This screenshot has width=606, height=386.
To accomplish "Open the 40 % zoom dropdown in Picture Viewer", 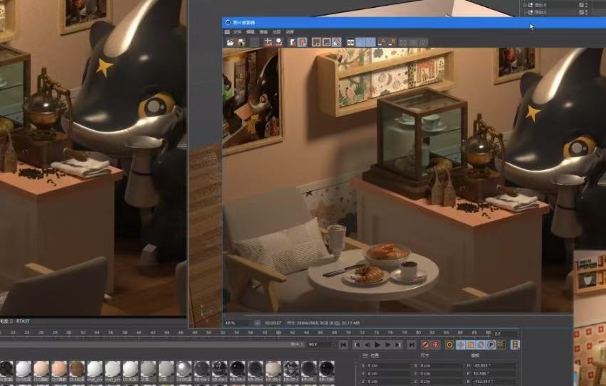I will pos(239,323).
